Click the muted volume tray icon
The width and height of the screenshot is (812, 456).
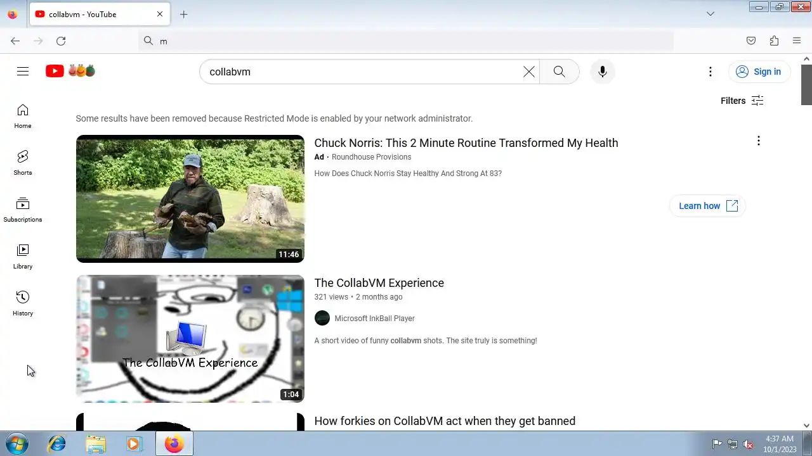pos(749,444)
